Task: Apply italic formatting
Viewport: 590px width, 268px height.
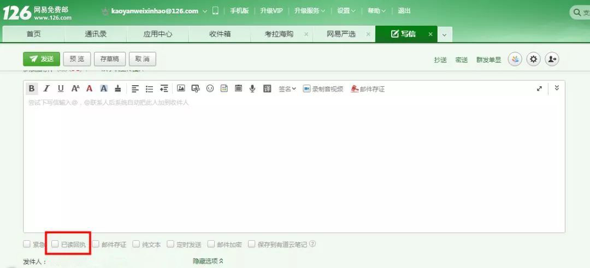Action: [46, 88]
